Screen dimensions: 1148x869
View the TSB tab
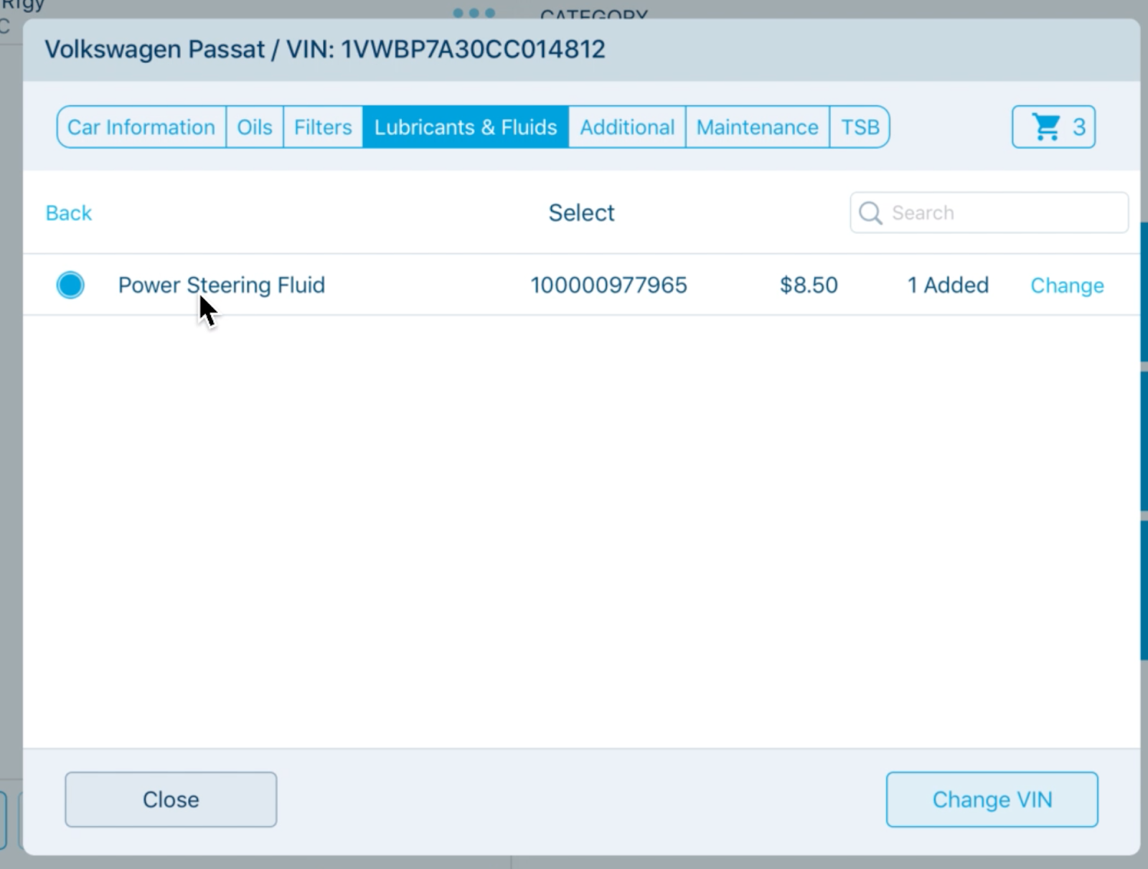pos(860,127)
